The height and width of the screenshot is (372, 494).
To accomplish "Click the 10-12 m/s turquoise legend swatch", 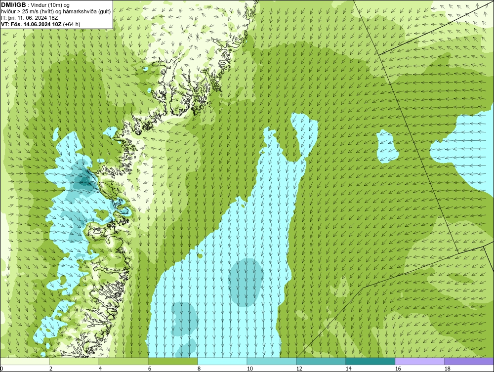I will (x=272, y=361).
